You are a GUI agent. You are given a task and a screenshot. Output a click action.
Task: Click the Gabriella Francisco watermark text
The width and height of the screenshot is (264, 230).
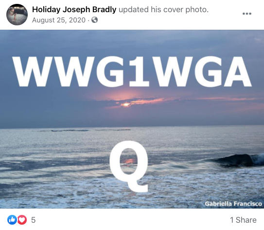233,204
